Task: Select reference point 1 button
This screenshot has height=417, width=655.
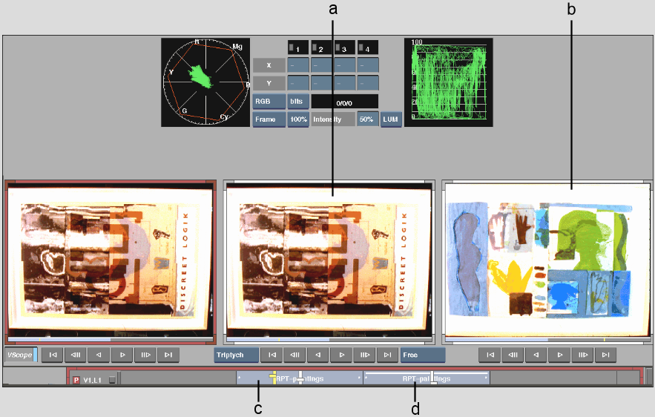Action: 298,47
